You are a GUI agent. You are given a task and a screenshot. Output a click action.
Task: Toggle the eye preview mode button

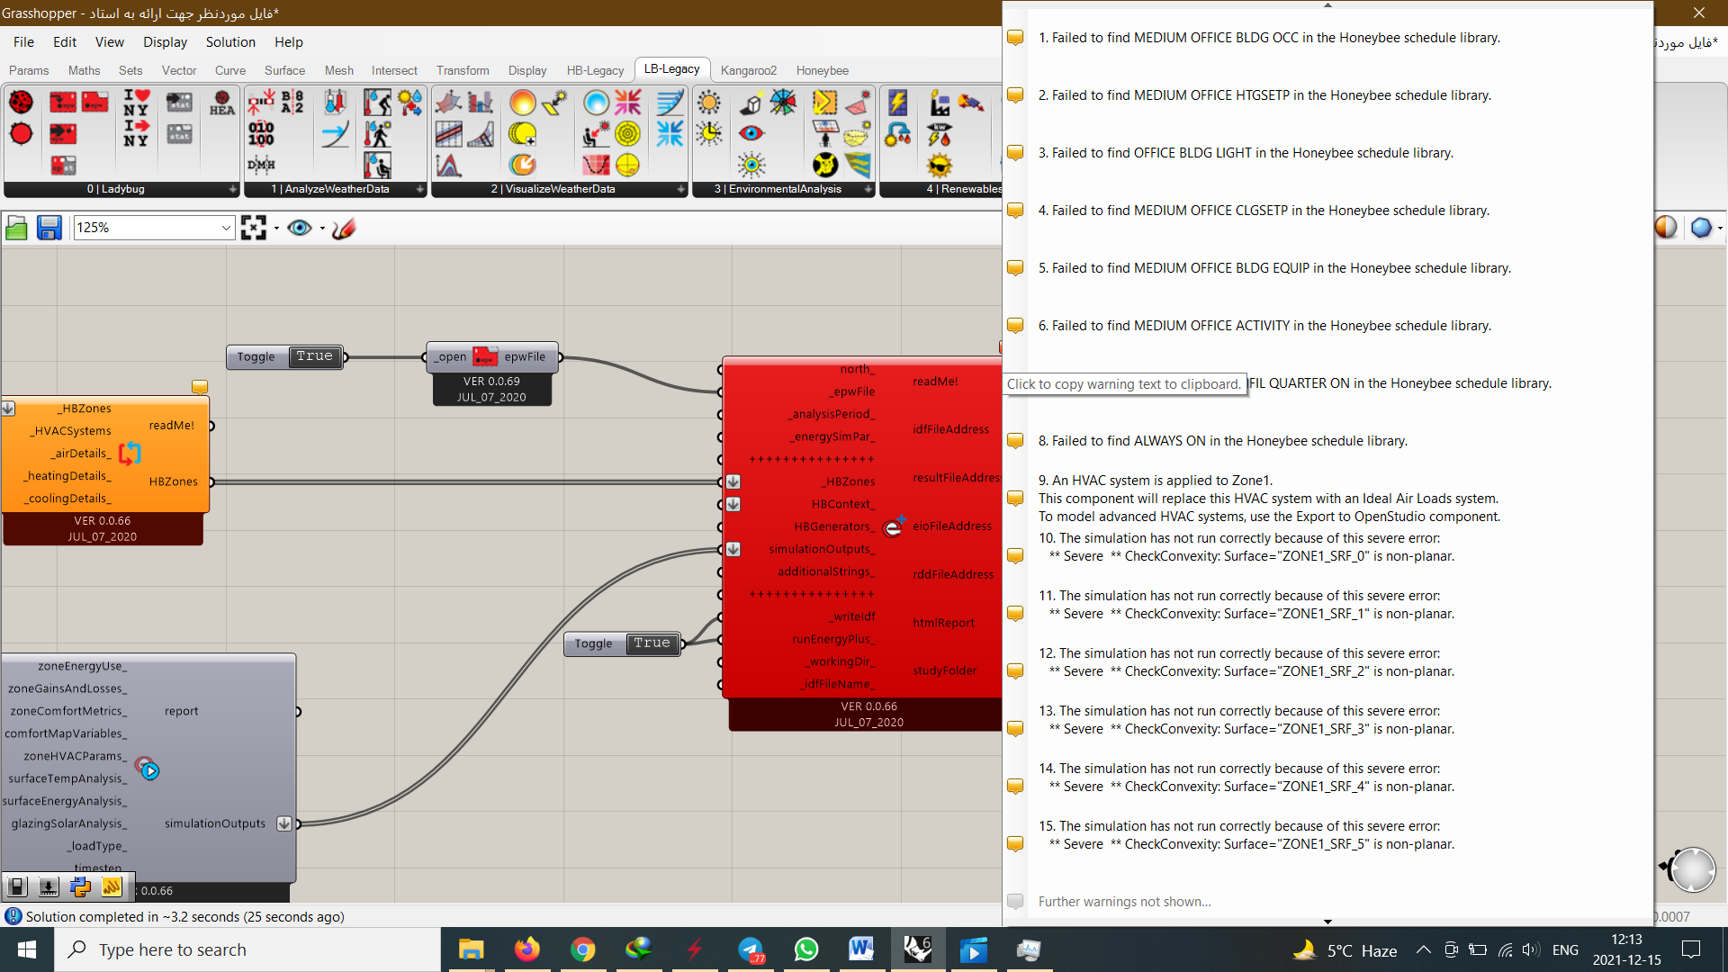click(x=300, y=228)
